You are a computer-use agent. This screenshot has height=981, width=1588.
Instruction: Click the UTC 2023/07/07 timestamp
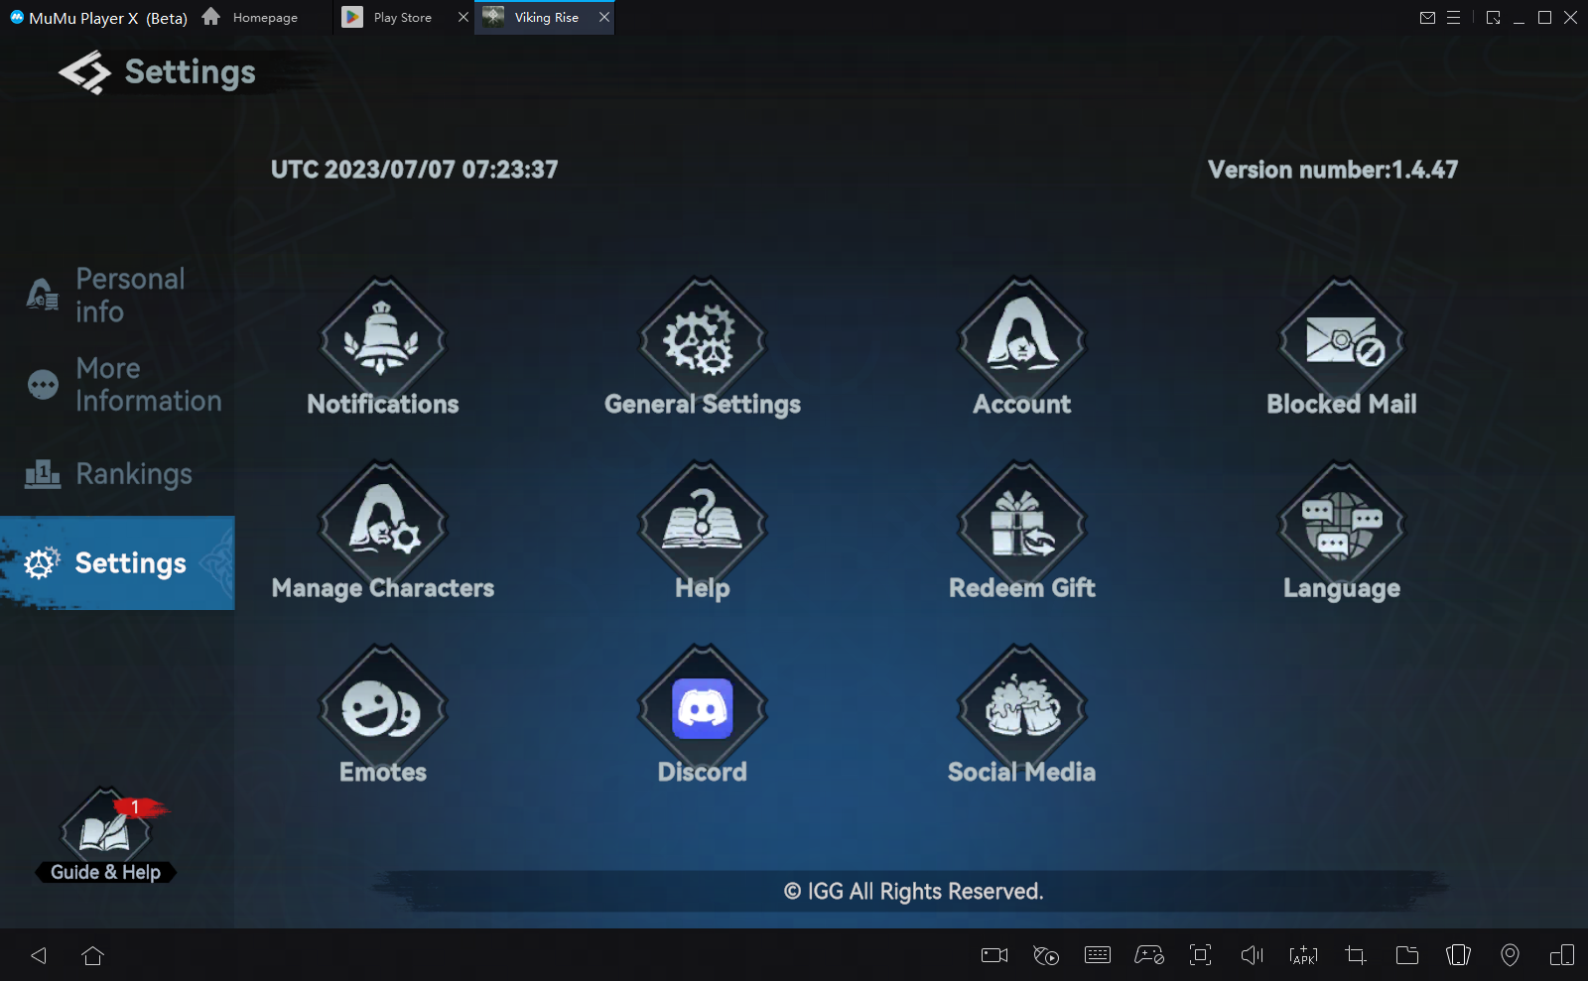coord(415,170)
